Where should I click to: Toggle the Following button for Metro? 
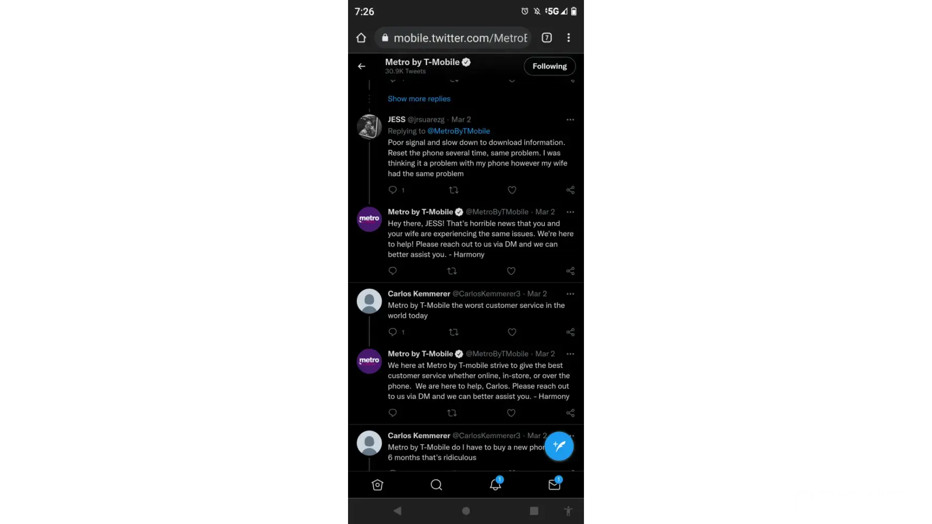(549, 66)
